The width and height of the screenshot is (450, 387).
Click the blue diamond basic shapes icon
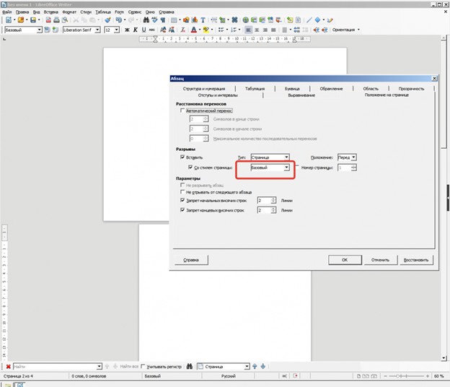tap(317, 19)
